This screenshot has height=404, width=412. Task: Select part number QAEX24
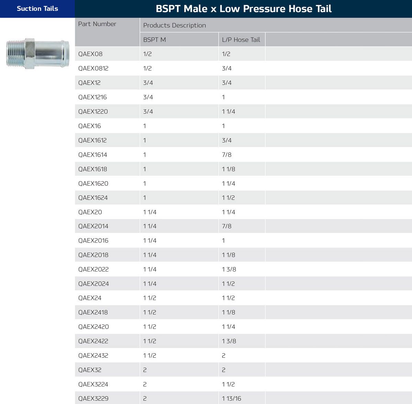coord(90,298)
